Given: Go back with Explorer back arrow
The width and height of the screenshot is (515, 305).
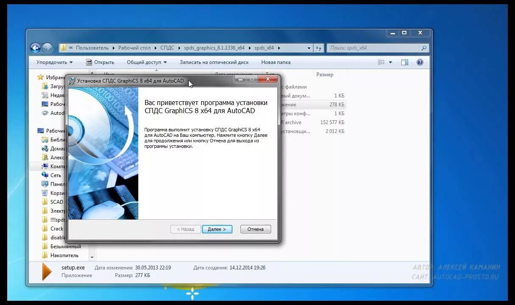Looking at the screenshot, I should tap(36, 48).
